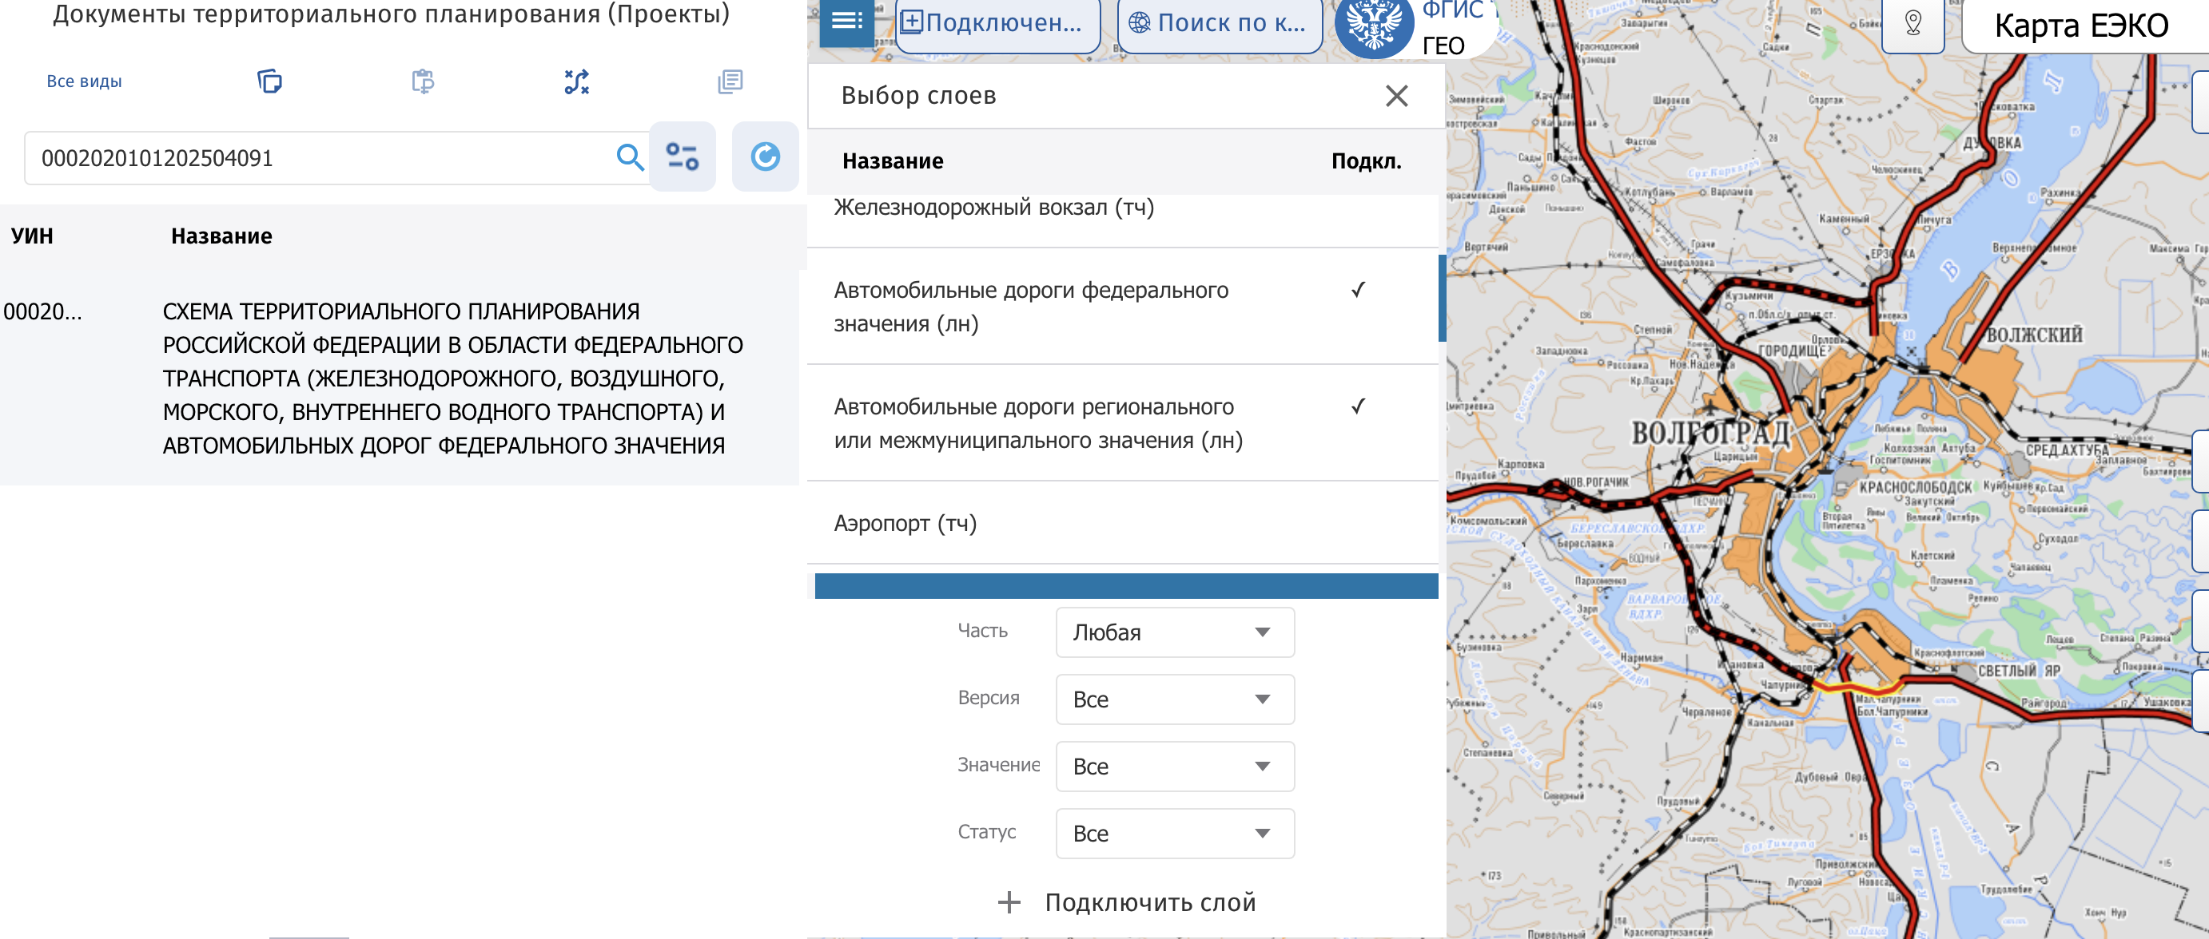Screen dimensions: 2209x939
Task: Select the Все виды filter
Action: [x=84, y=81]
